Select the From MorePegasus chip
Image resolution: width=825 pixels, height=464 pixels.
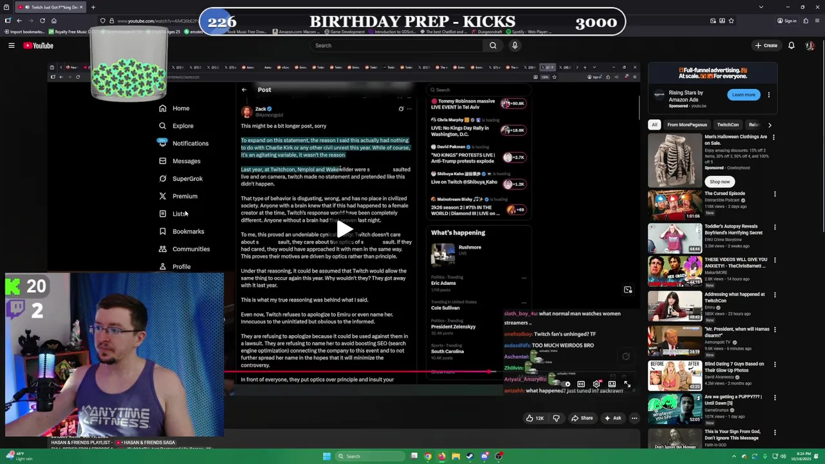pos(687,125)
